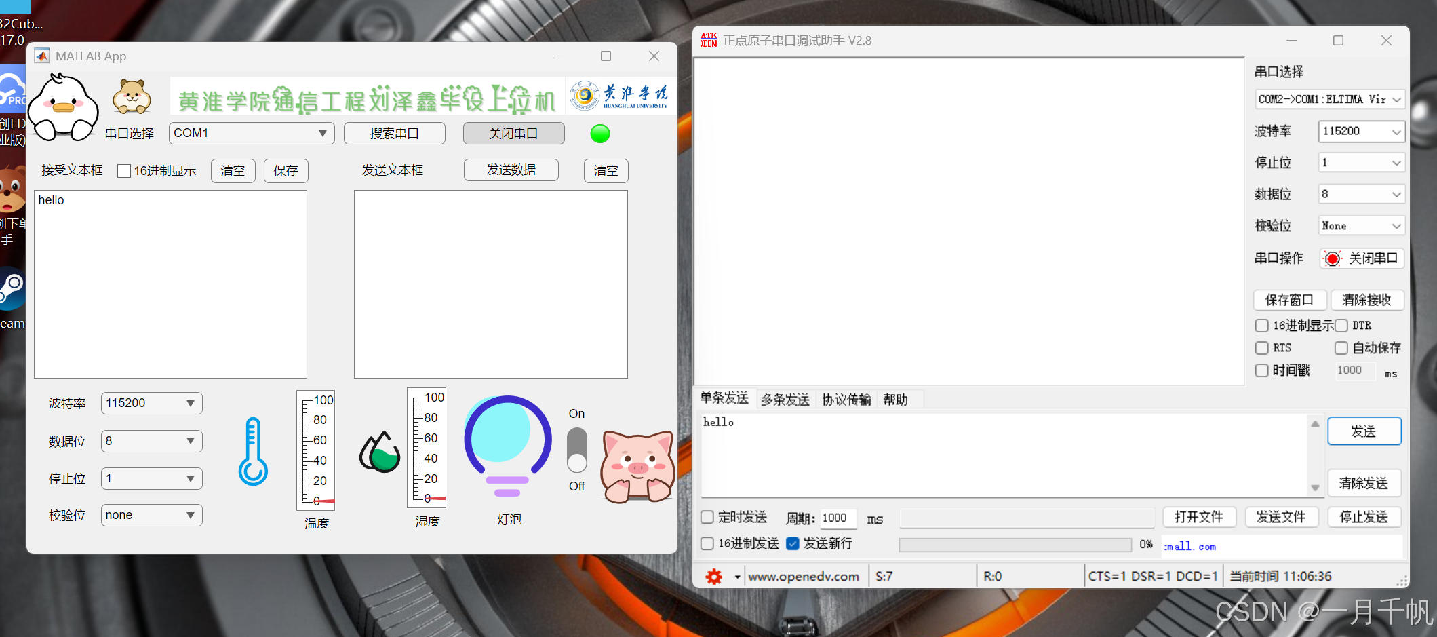Open MATLAB 停止位 1 dropdown
Image resolution: width=1437 pixels, height=637 pixels.
151,478
